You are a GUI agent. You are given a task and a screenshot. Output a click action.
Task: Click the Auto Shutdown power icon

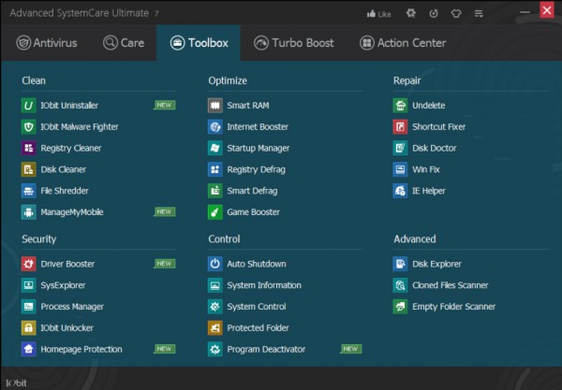(x=215, y=264)
